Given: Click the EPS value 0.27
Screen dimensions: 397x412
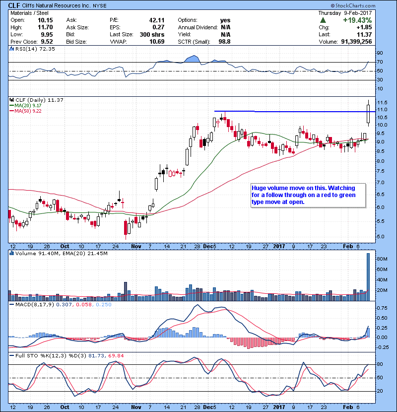Looking at the screenshot, I should (158, 27).
